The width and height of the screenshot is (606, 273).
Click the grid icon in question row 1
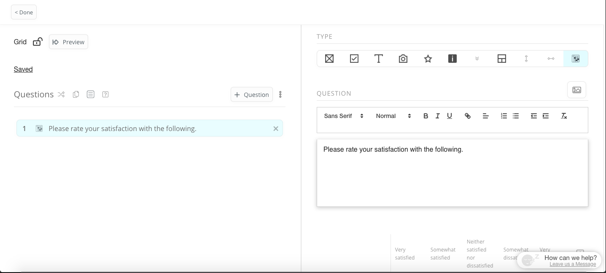(x=39, y=128)
